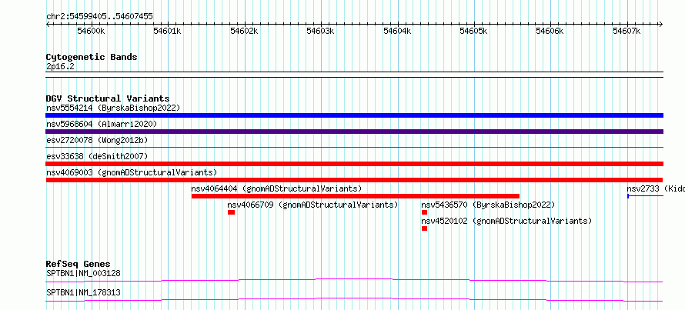Click the ruler's right arrow end
Screen dimensions: 685x310
click(x=661, y=25)
